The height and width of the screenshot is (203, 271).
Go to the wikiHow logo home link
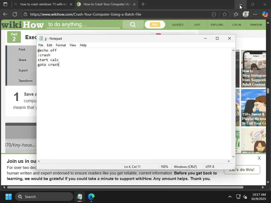coord(22,25)
